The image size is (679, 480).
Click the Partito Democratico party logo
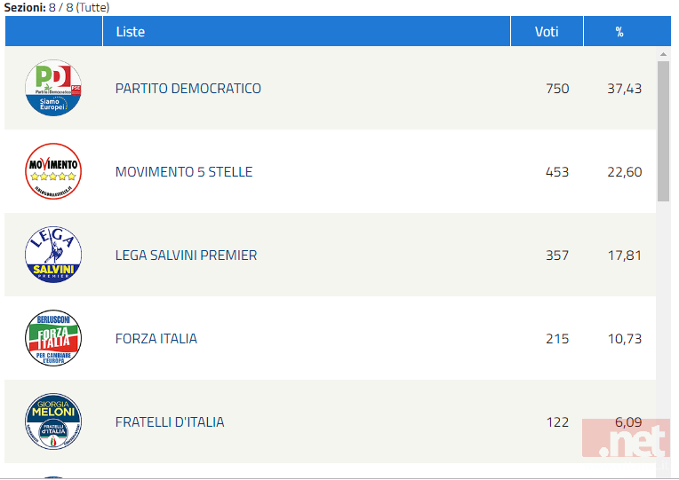tap(53, 88)
